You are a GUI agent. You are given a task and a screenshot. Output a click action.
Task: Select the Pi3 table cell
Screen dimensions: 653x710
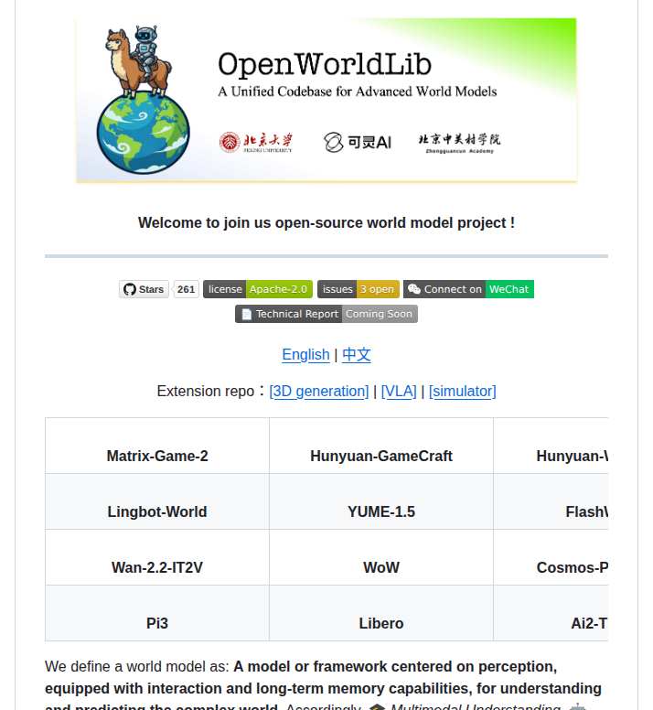tap(157, 613)
